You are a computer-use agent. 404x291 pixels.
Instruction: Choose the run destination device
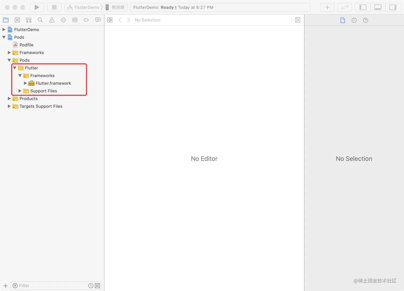point(115,7)
